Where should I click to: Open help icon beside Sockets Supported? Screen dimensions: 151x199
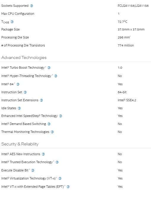[31, 6]
